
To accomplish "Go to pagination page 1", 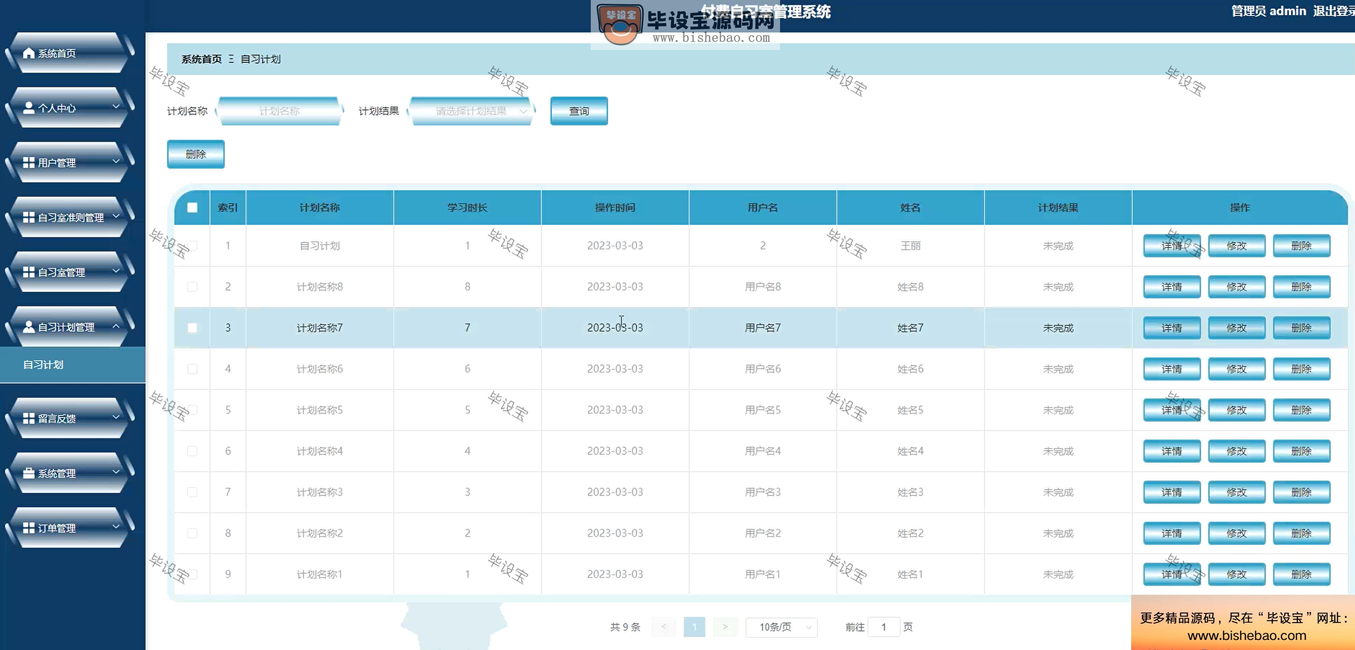I will [695, 627].
